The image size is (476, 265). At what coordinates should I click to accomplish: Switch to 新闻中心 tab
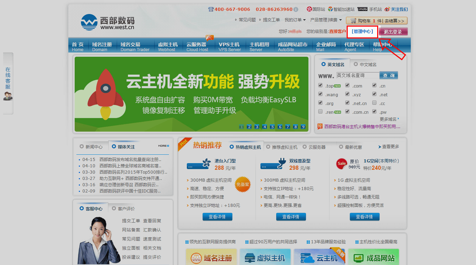coord(91,147)
